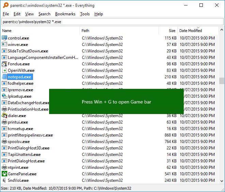Open the Bookmarks menu

pyautogui.click(x=65, y=14)
